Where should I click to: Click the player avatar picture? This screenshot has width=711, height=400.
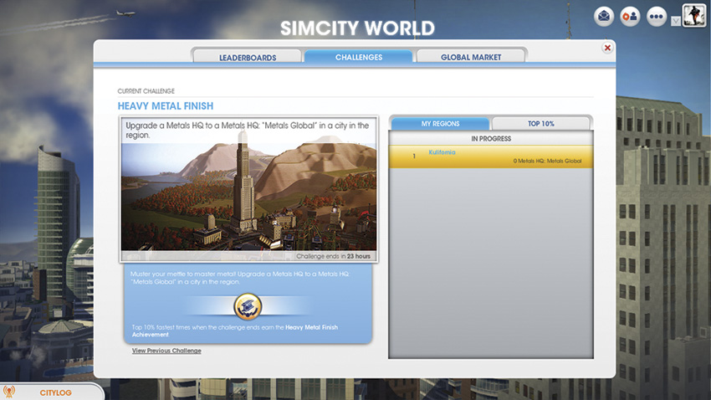tap(694, 15)
